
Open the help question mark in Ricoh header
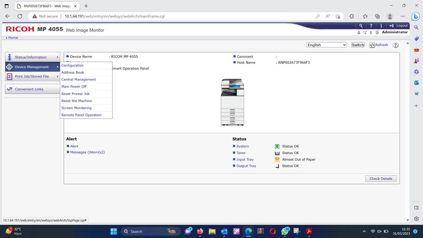coord(371,25)
